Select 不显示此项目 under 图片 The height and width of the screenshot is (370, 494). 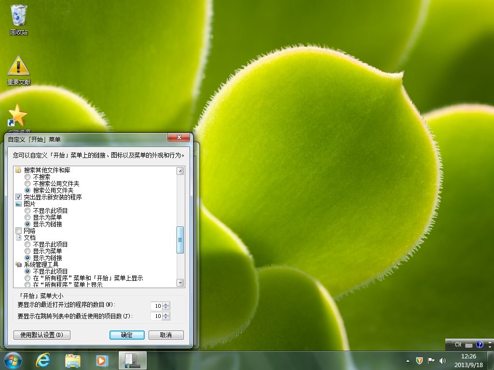pyautogui.click(x=27, y=211)
